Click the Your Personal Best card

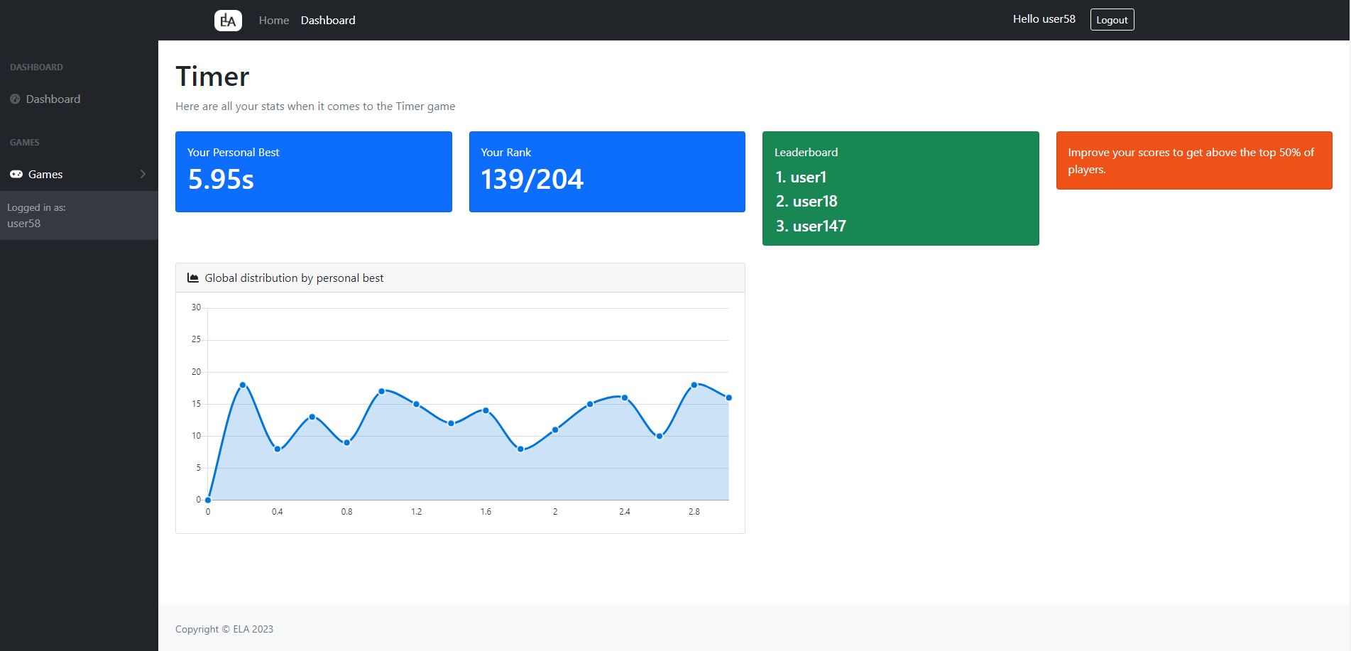tap(314, 171)
